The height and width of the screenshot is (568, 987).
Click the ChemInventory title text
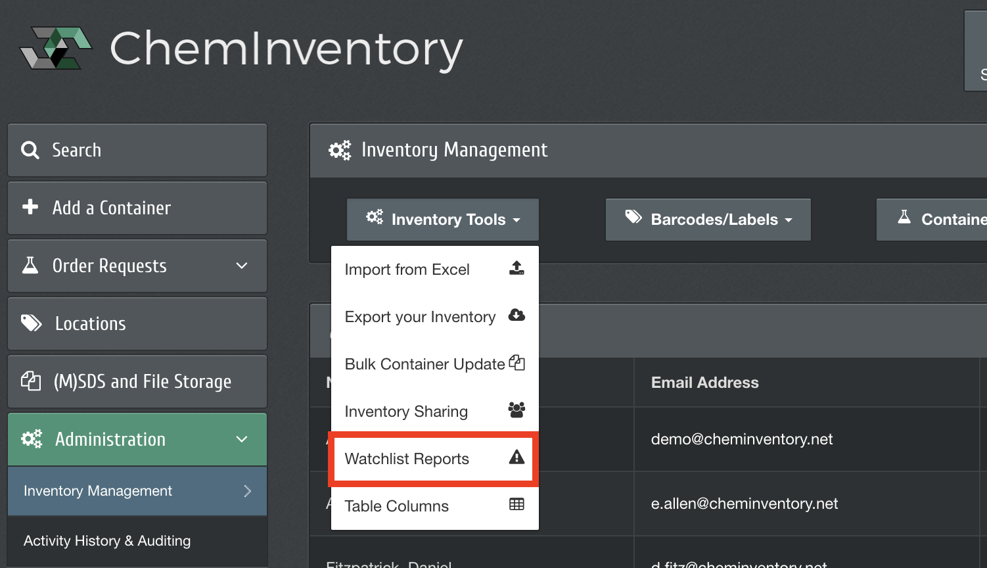coord(287,50)
